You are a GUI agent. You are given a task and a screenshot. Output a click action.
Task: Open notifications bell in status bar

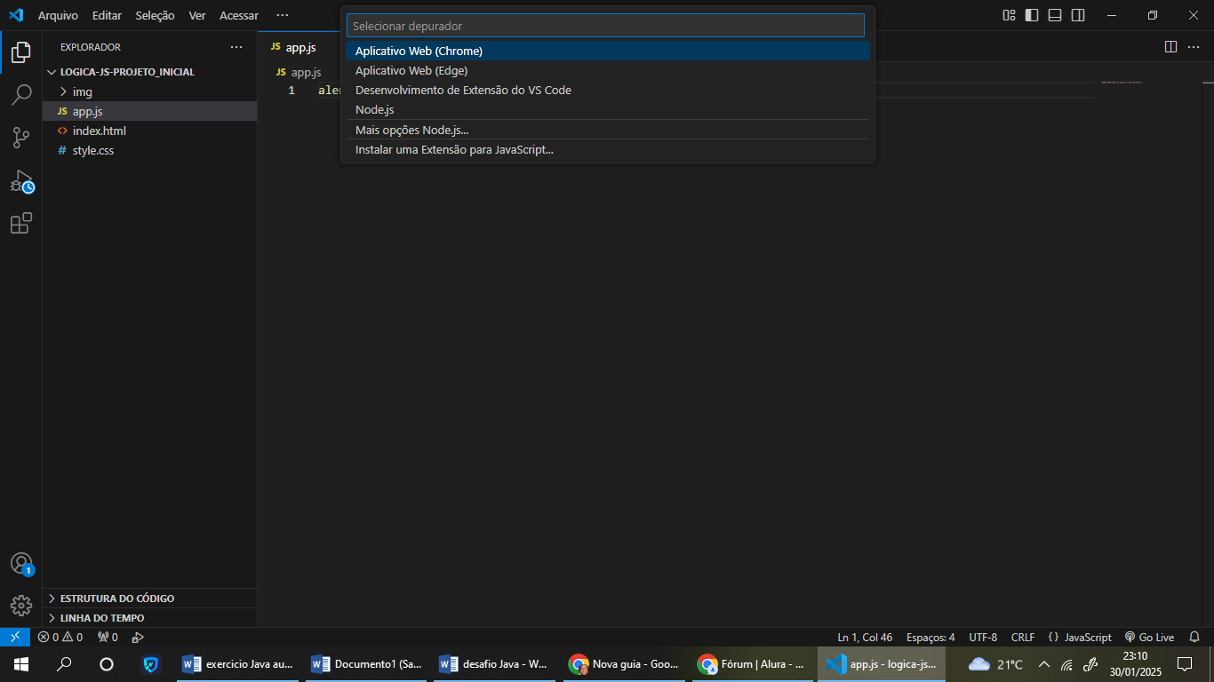[x=1194, y=637]
